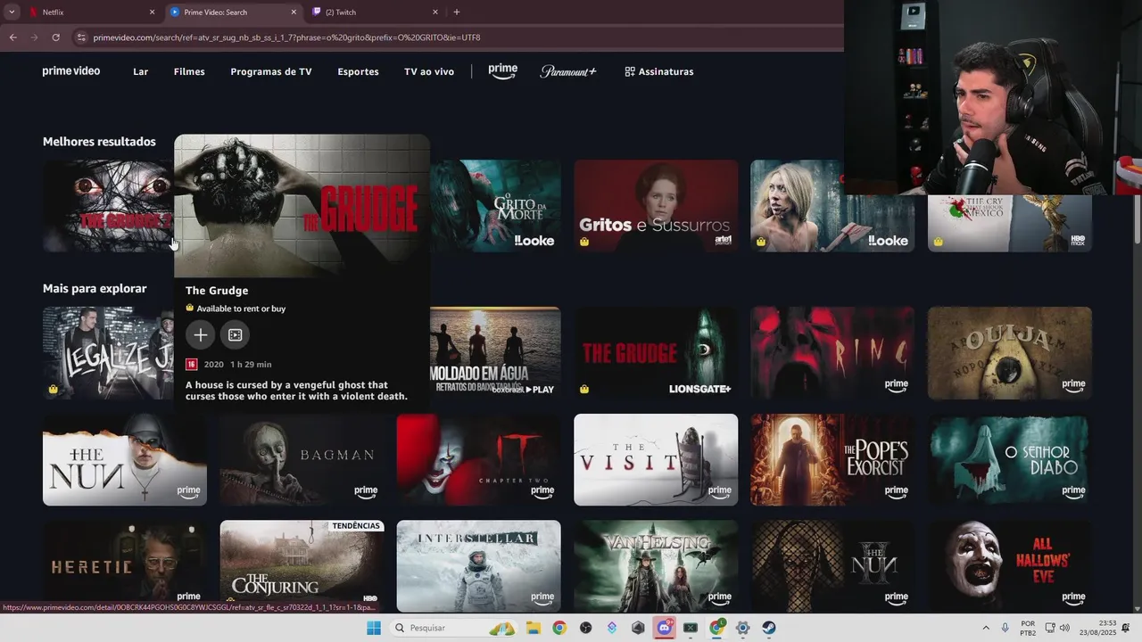Show hidden system tray icons chevron

tap(986, 628)
